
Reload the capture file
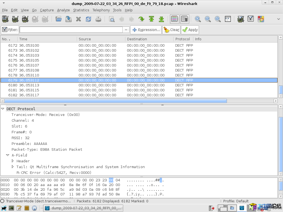coord(88,19)
